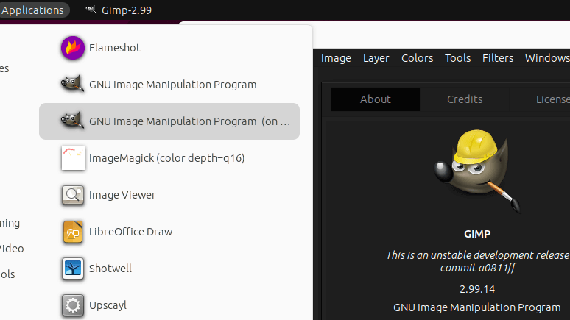Select the first GNU Image Manipulation Program label

tap(172, 85)
